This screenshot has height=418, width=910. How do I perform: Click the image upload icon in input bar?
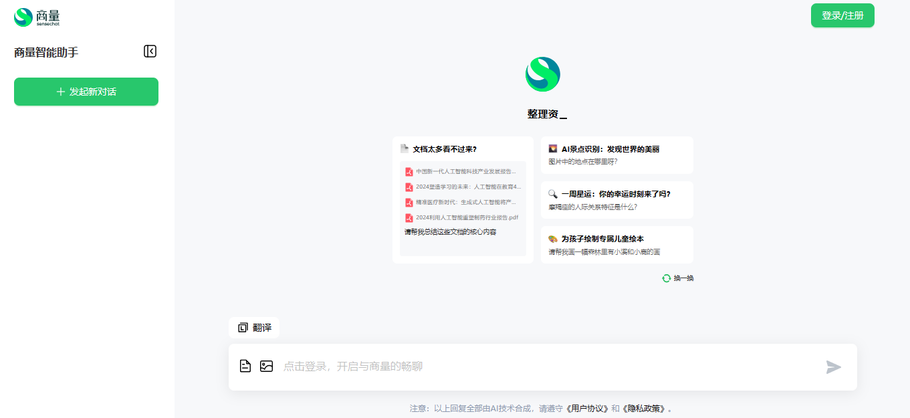266,366
